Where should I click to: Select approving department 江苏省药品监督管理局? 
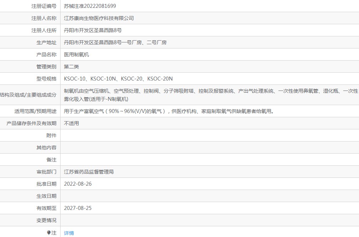pyautogui.click(x=89, y=172)
